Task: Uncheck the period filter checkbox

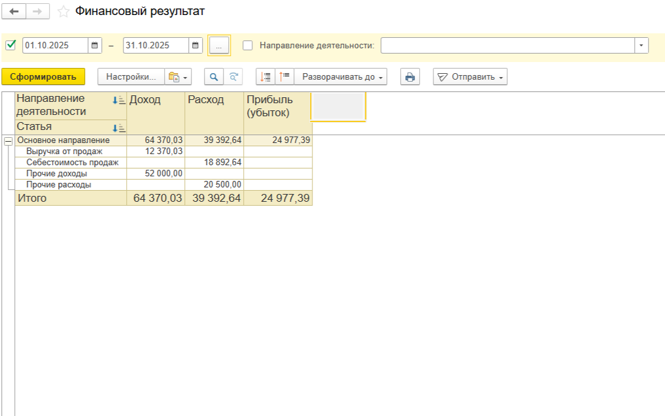Action: [x=10, y=46]
